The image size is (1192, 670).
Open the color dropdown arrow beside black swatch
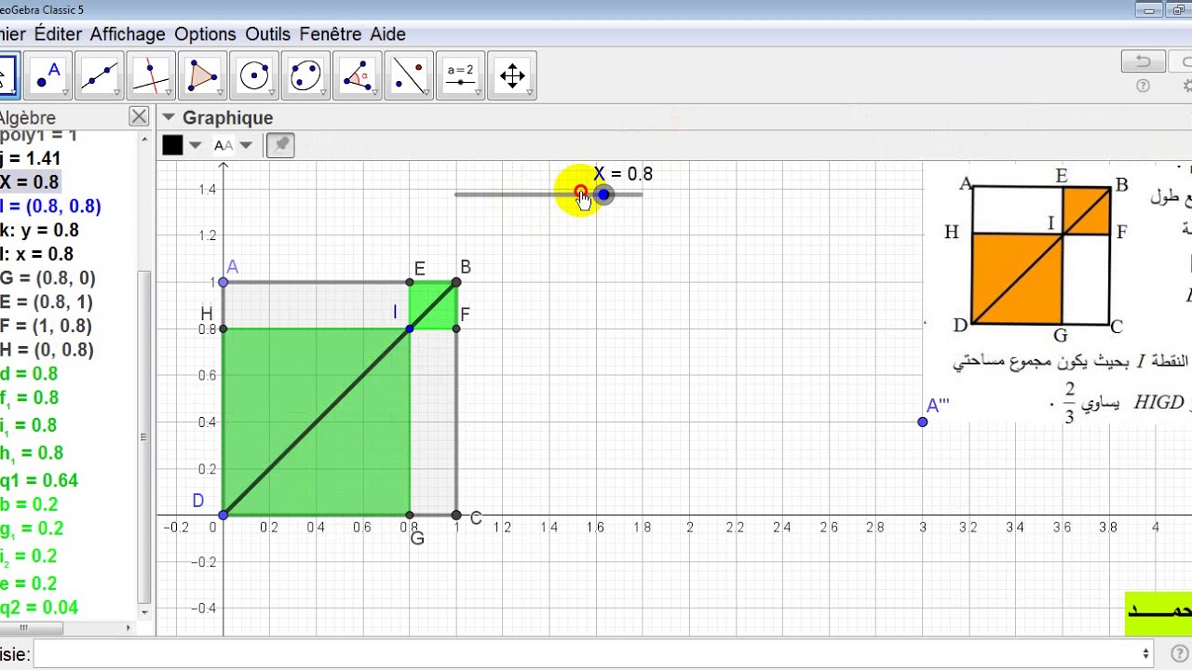[x=195, y=145]
